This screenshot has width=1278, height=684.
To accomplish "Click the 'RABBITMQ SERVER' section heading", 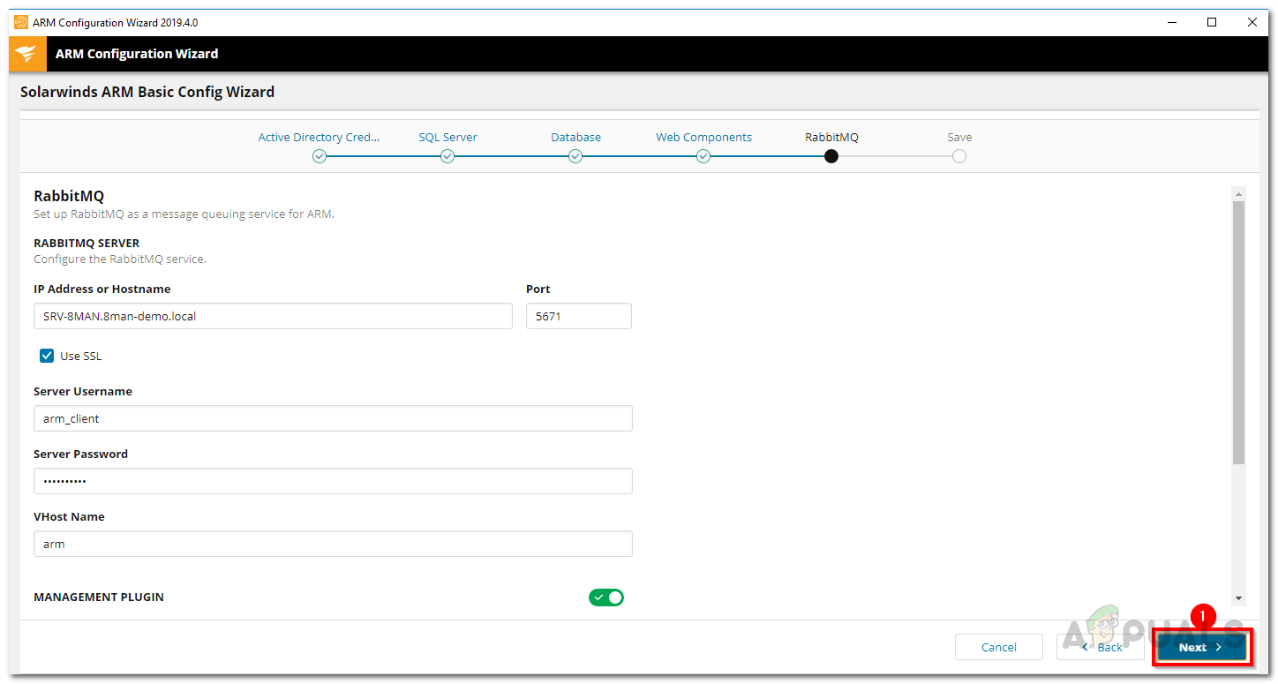I will click(86, 243).
